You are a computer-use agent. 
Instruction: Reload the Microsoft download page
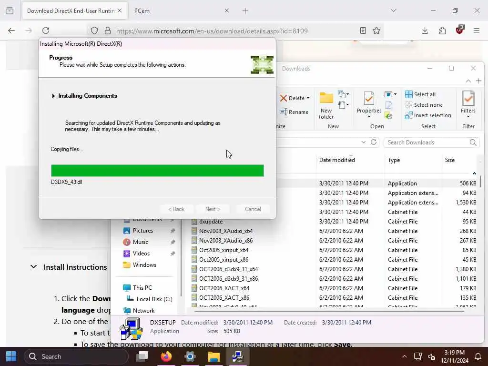[46, 30]
